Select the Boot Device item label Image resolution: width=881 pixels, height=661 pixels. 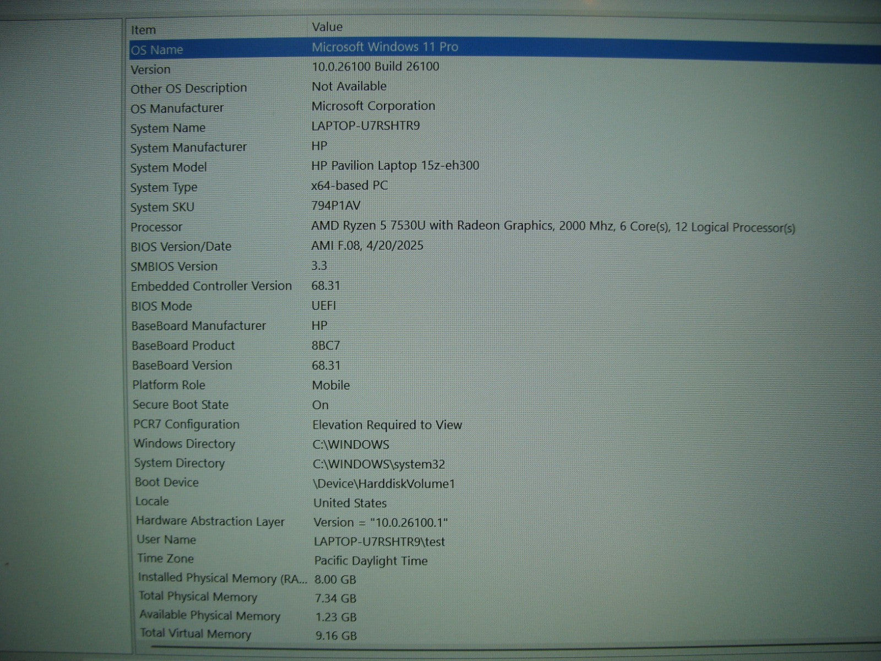(166, 482)
